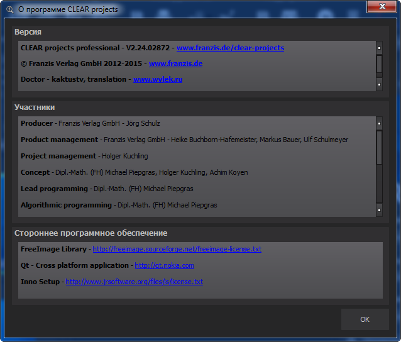This screenshot has height=342, width=401.
Task: Click the Версия section heading
Action: coord(28,32)
